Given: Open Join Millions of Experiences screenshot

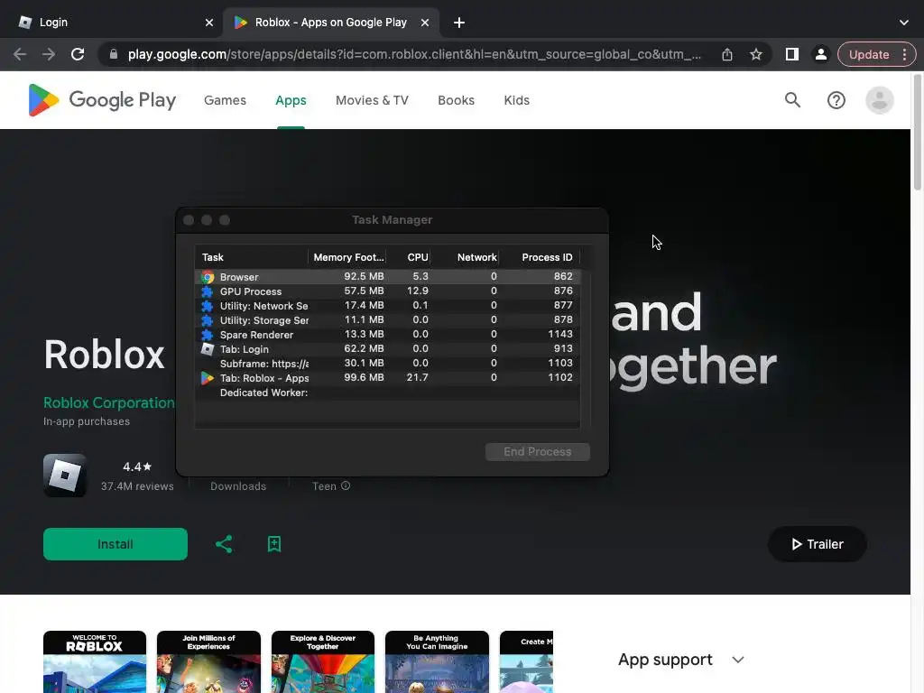Looking at the screenshot, I should click(208, 661).
